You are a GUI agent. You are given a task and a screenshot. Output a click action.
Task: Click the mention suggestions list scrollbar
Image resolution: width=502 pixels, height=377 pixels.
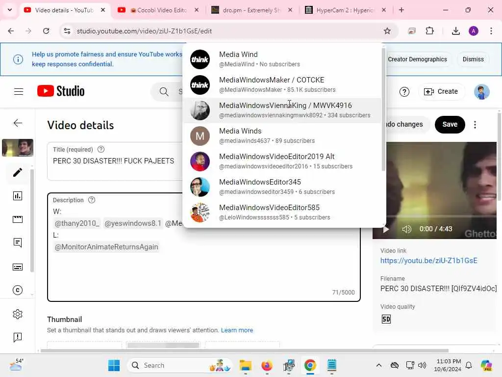383,109
